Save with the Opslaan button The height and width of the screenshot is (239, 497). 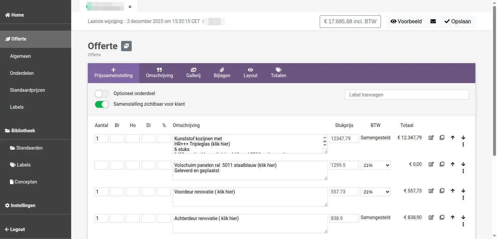pos(457,21)
